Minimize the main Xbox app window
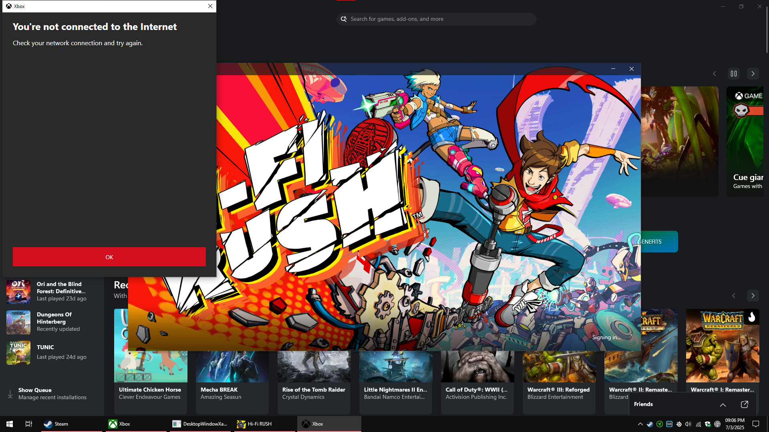Viewport: 769px width, 432px height. [723, 6]
